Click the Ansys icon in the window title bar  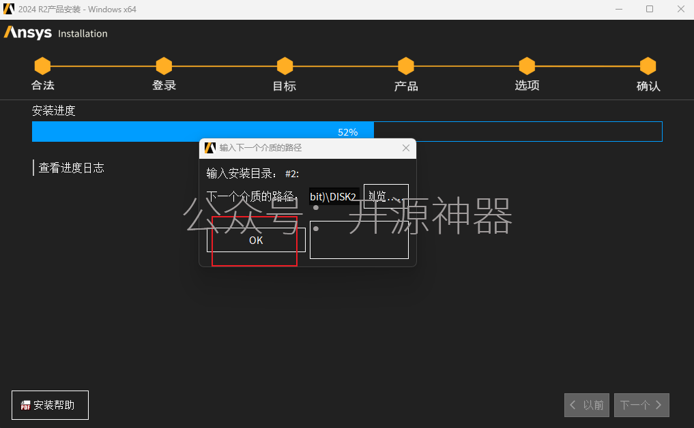(x=9, y=9)
